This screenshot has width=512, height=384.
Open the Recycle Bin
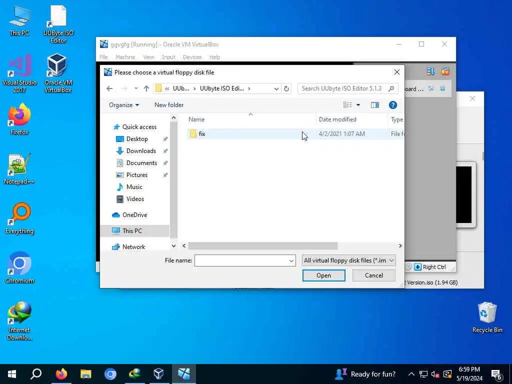click(487, 317)
